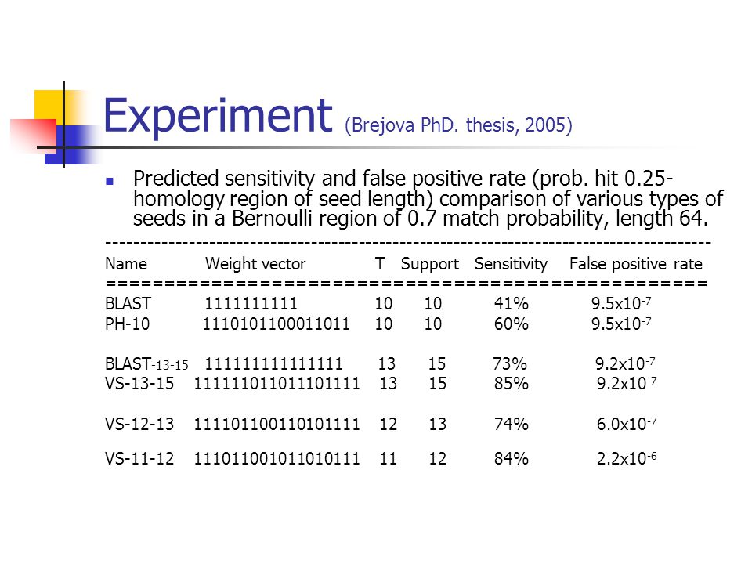Click the blue bullet point marker
This screenshot has width=752, height=564.
point(110,181)
